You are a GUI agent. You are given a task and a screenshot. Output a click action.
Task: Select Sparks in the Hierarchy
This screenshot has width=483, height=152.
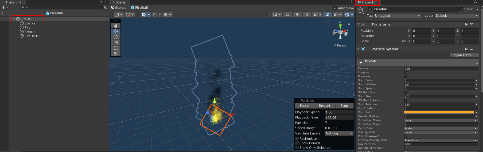pyautogui.click(x=30, y=23)
